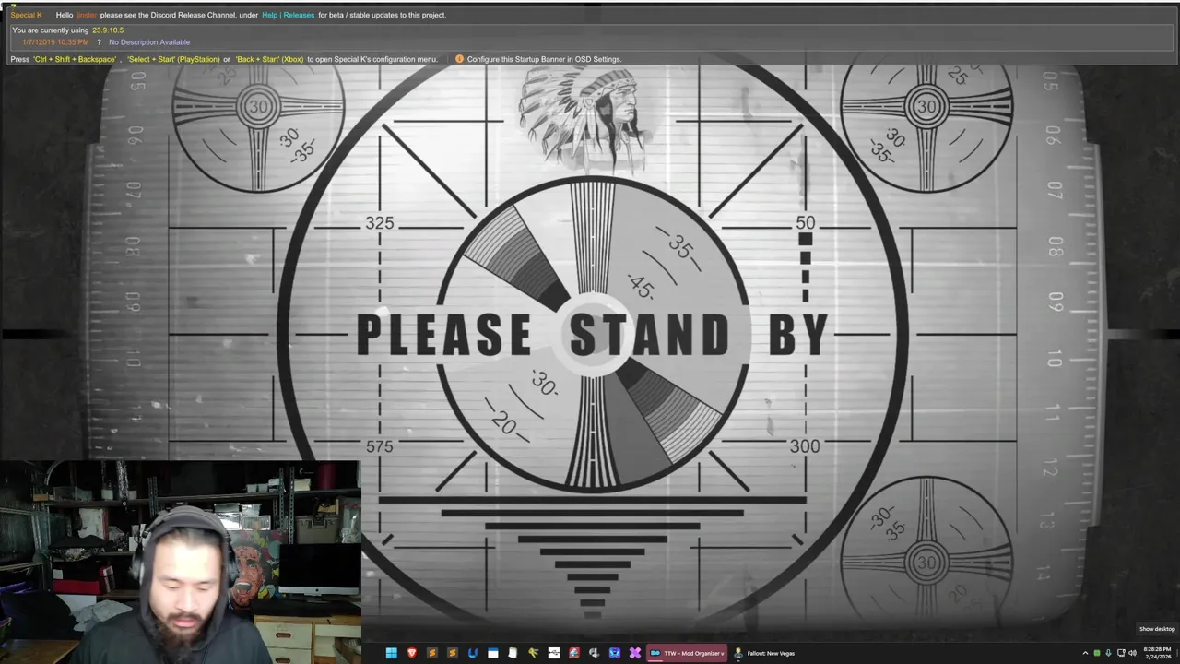Click the 'PLEASE STAND BY' text
1180x664 pixels.
click(591, 336)
